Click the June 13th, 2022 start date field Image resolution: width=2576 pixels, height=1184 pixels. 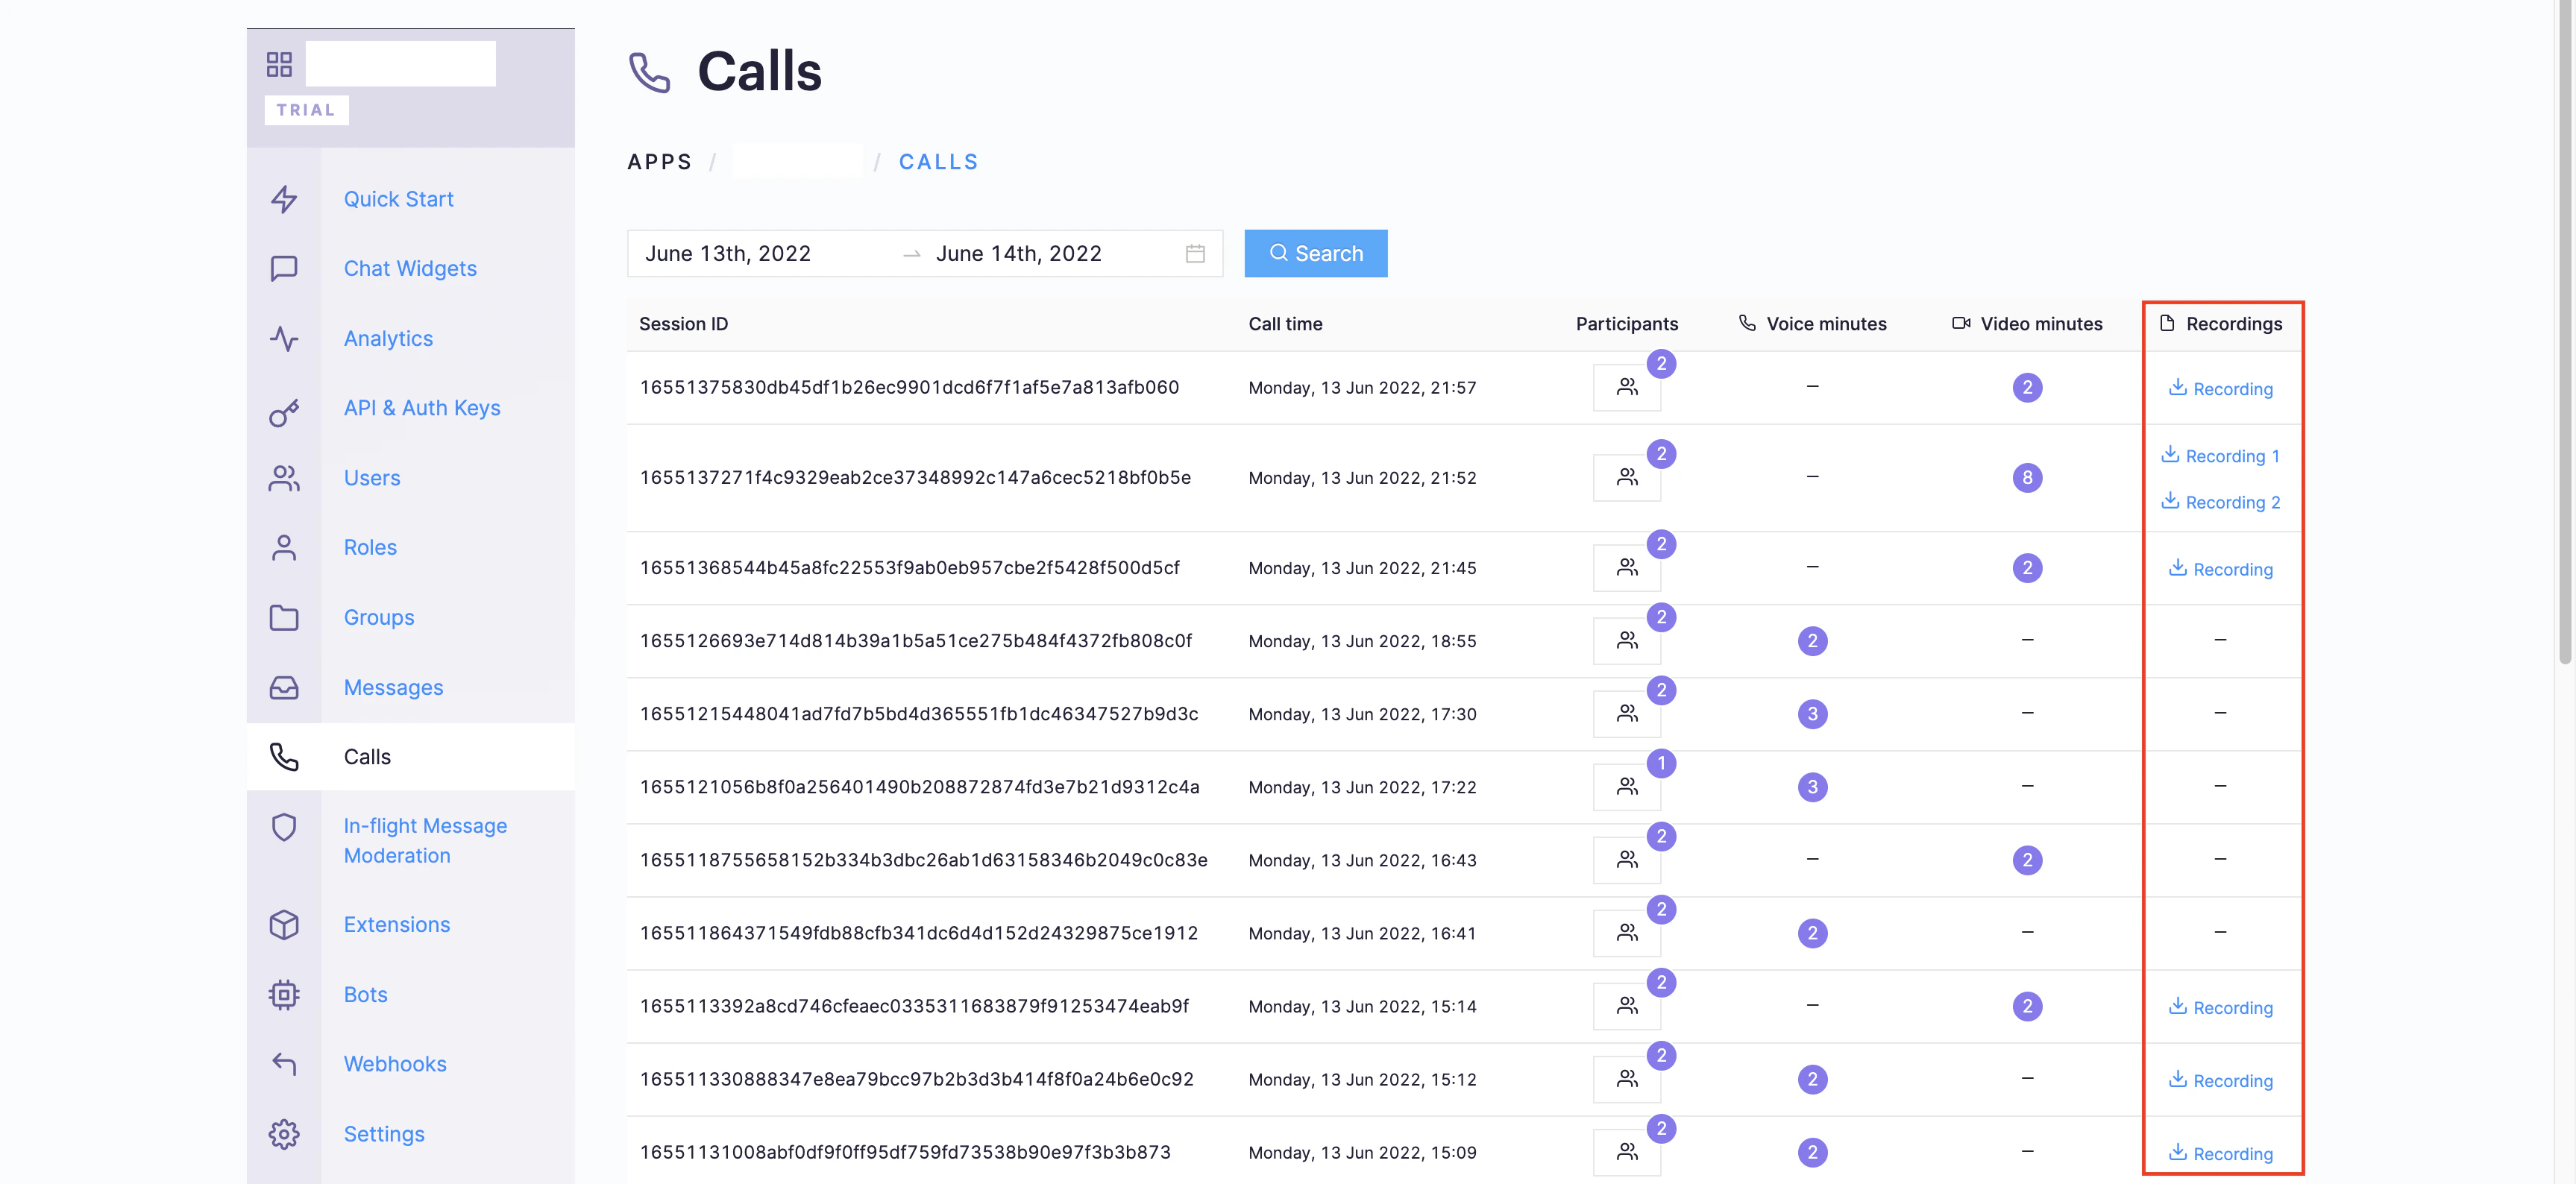728,254
